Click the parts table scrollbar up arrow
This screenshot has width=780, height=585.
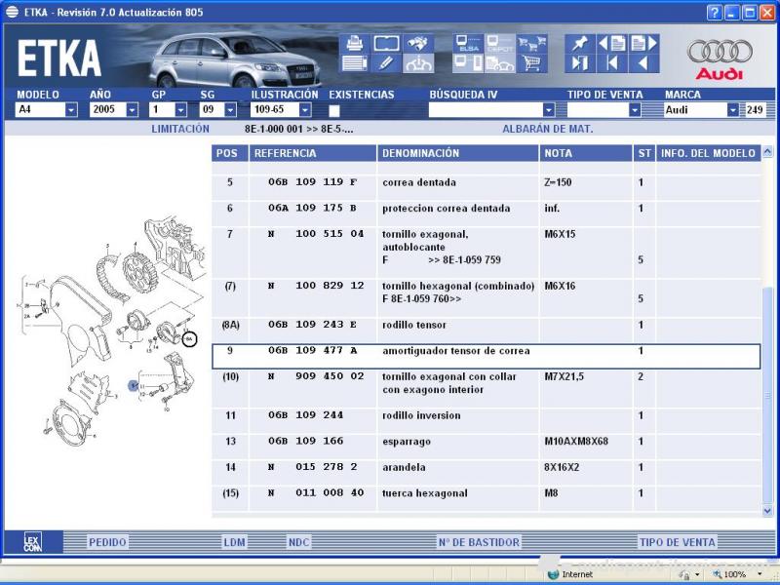pyautogui.click(x=767, y=152)
